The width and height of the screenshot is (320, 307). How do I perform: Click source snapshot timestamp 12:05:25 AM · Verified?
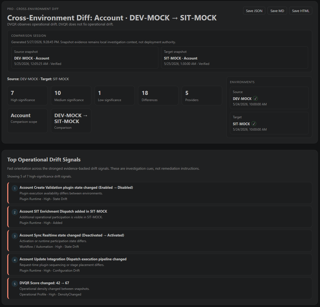click(x=38, y=64)
